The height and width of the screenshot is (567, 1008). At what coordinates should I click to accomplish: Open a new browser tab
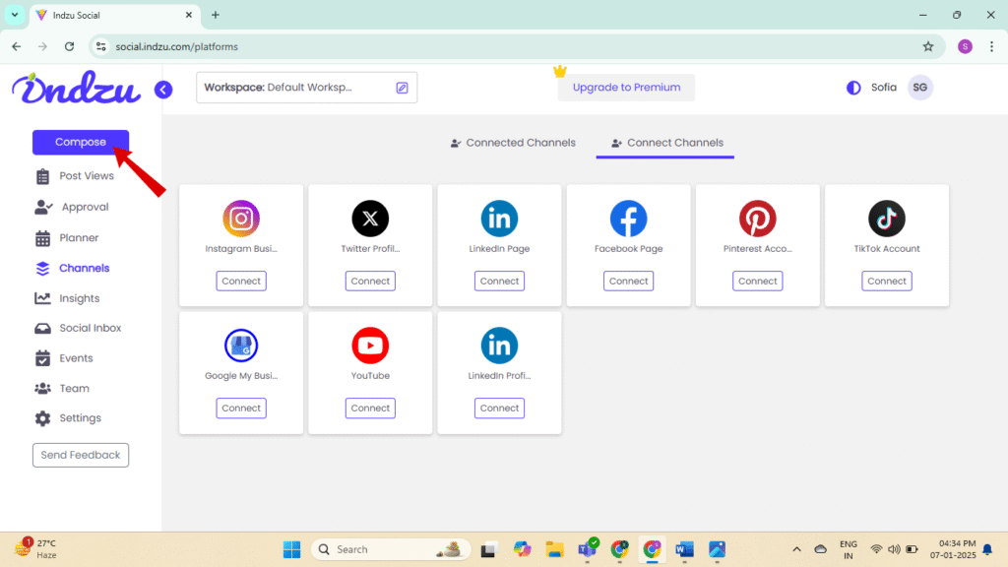coord(216,15)
